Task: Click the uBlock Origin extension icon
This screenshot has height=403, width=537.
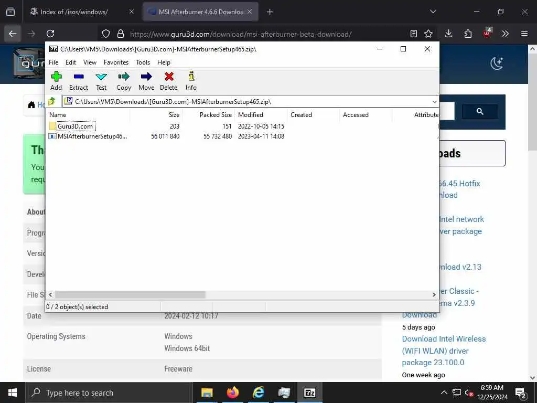Action: pos(487,33)
